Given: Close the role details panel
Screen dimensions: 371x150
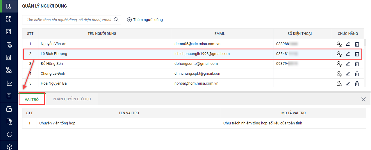Looking at the screenshot, I should pyautogui.click(x=363, y=99).
